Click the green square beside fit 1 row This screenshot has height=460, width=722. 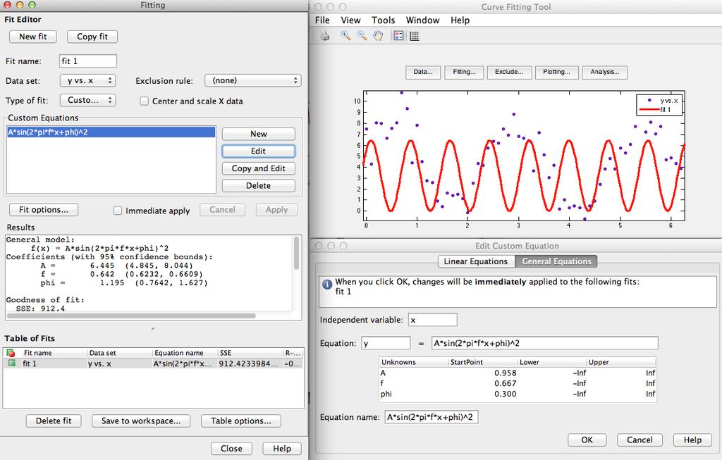11,363
